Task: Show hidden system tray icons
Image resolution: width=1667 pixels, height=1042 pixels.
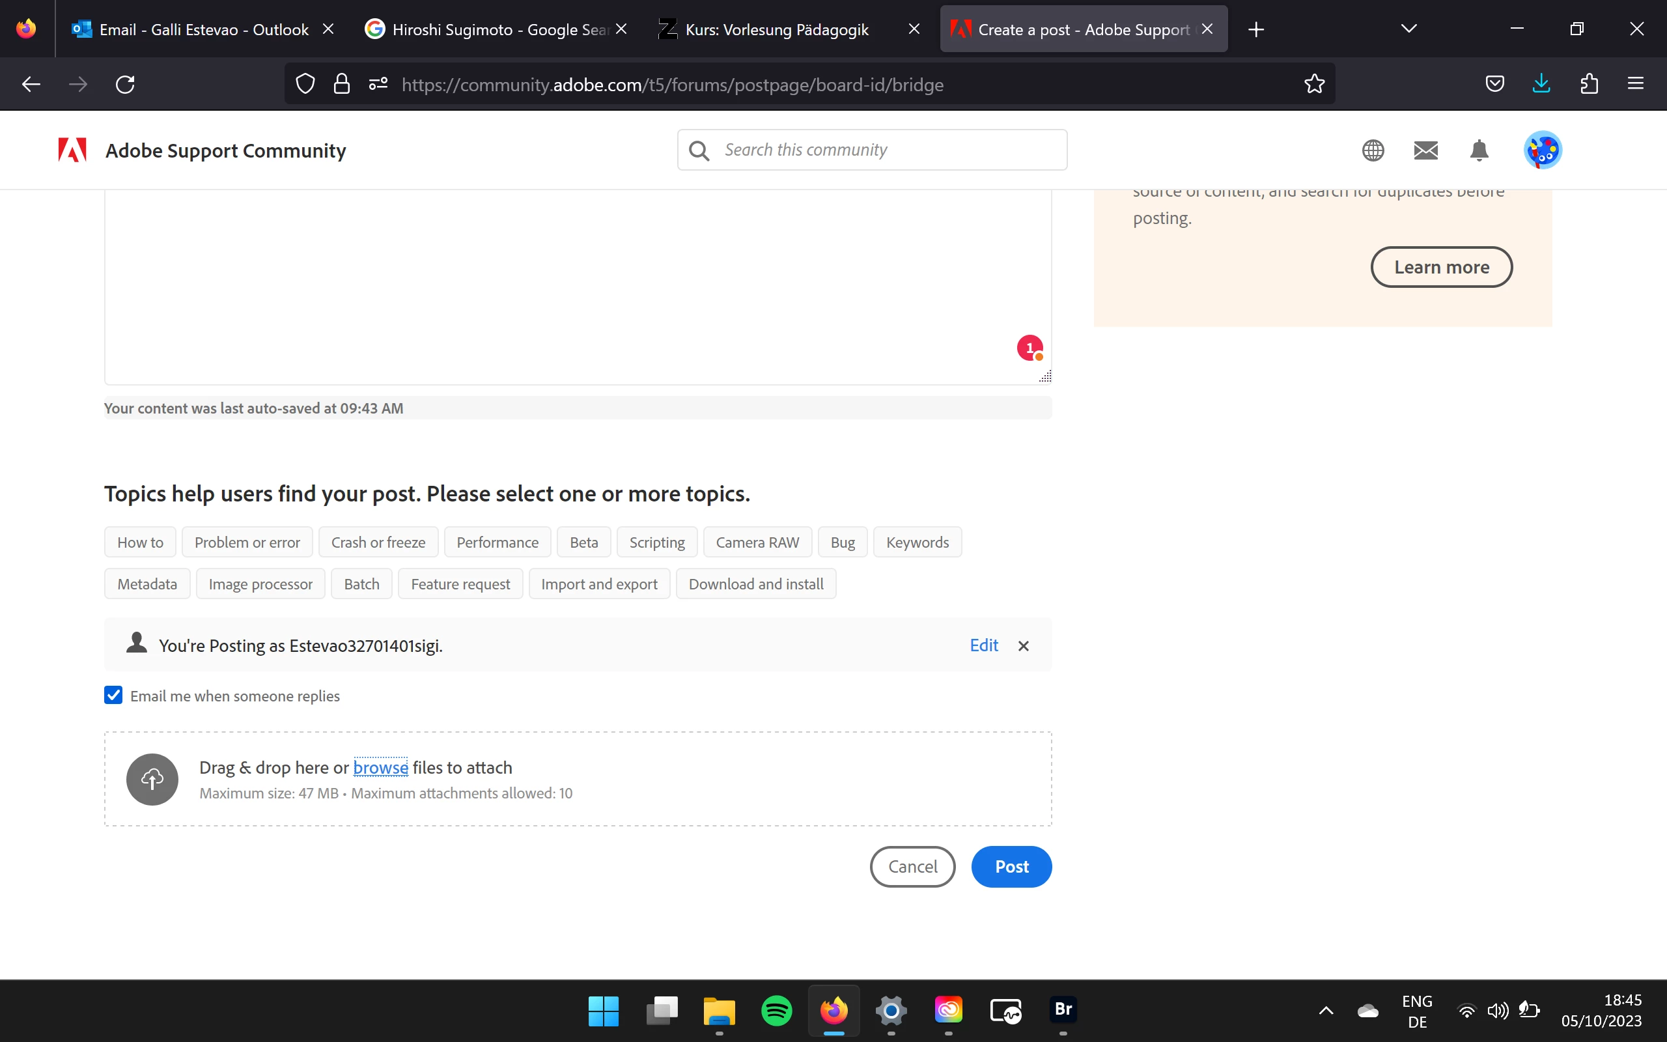Action: tap(1325, 1010)
